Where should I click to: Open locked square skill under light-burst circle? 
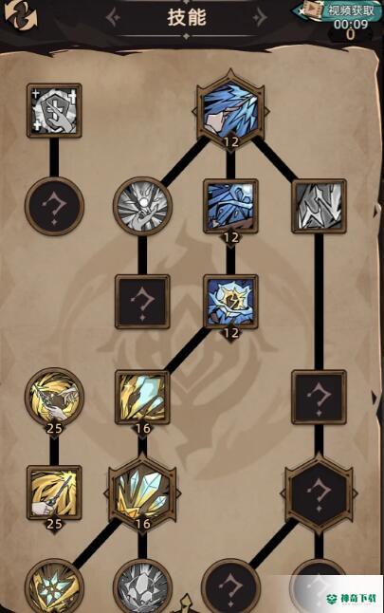[142, 302]
